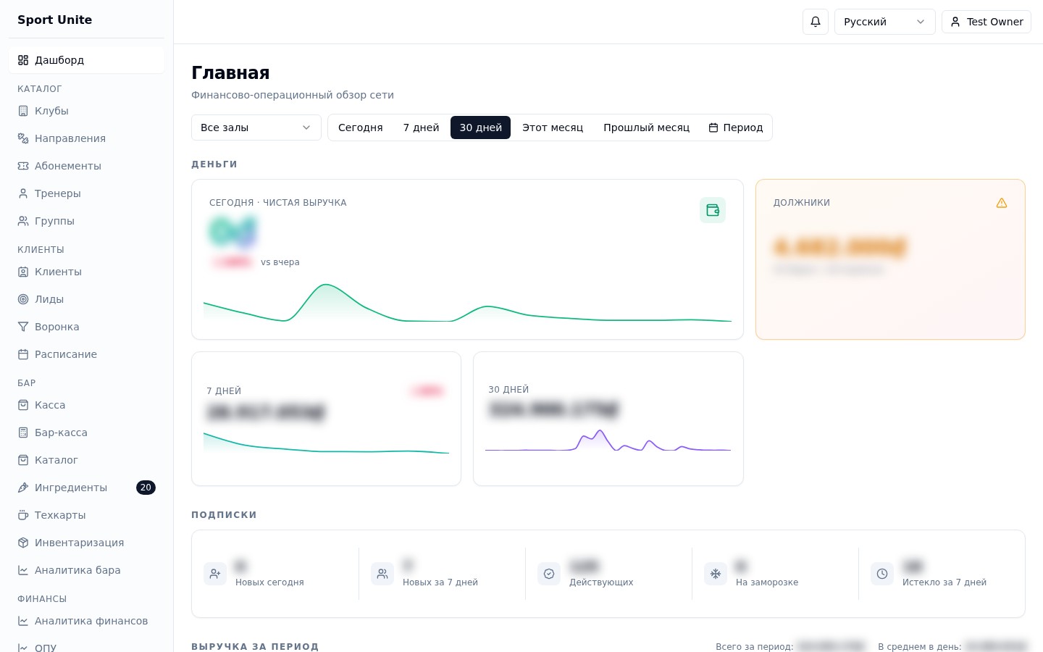Click the checkmark icon beside Действующих
1043x652 pixels.
point(549,574)
